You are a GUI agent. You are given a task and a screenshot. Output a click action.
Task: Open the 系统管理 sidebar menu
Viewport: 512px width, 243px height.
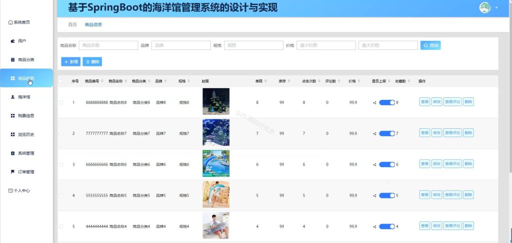tap(26, 153)
